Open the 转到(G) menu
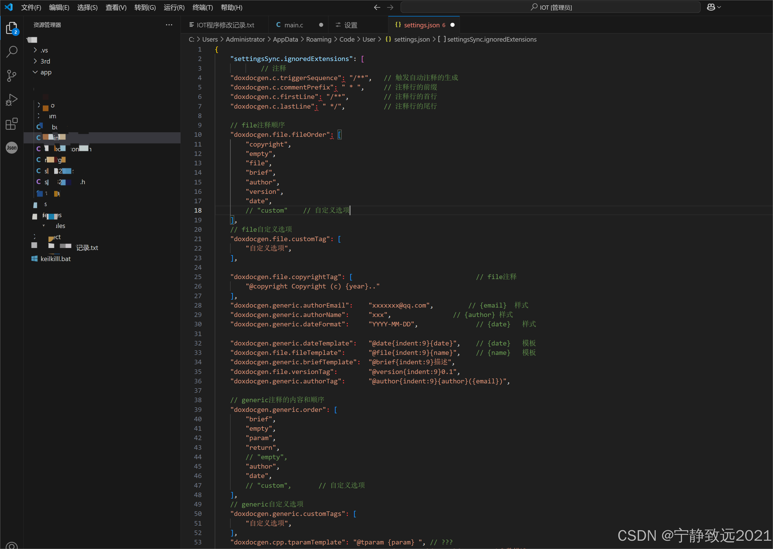The width and height of the screenshot is (773, 549). [x=145, y=7]
